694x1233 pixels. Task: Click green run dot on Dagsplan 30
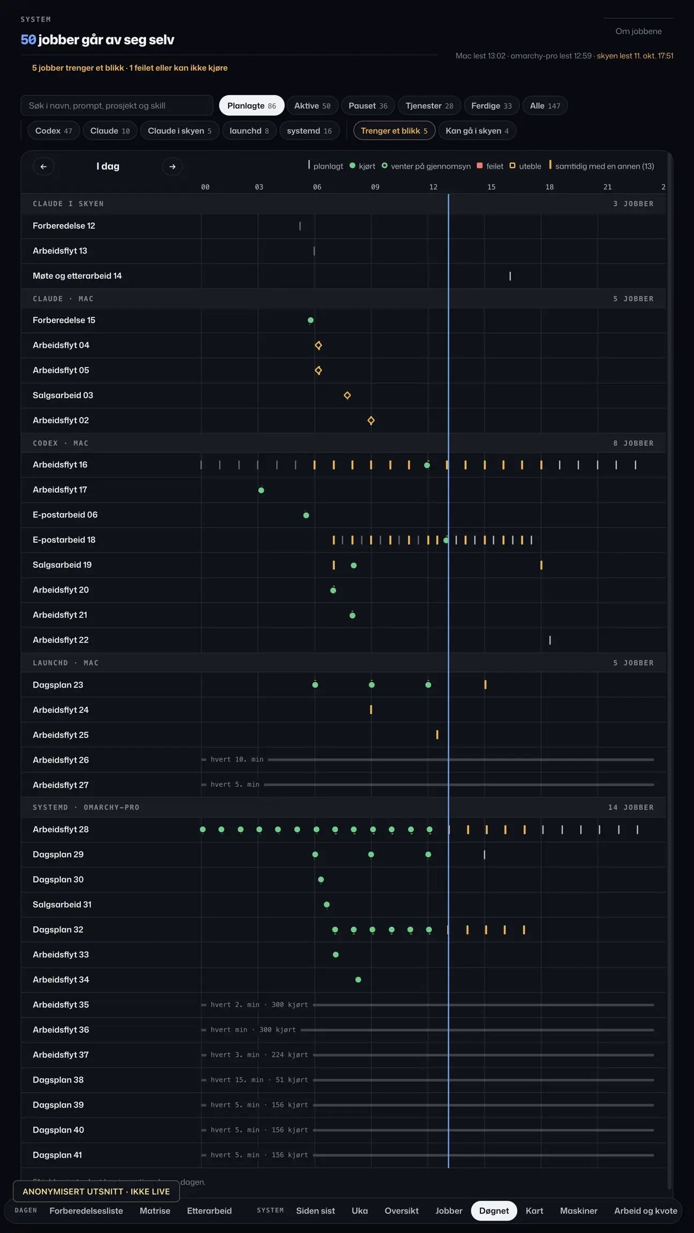[x=321, y=880]
